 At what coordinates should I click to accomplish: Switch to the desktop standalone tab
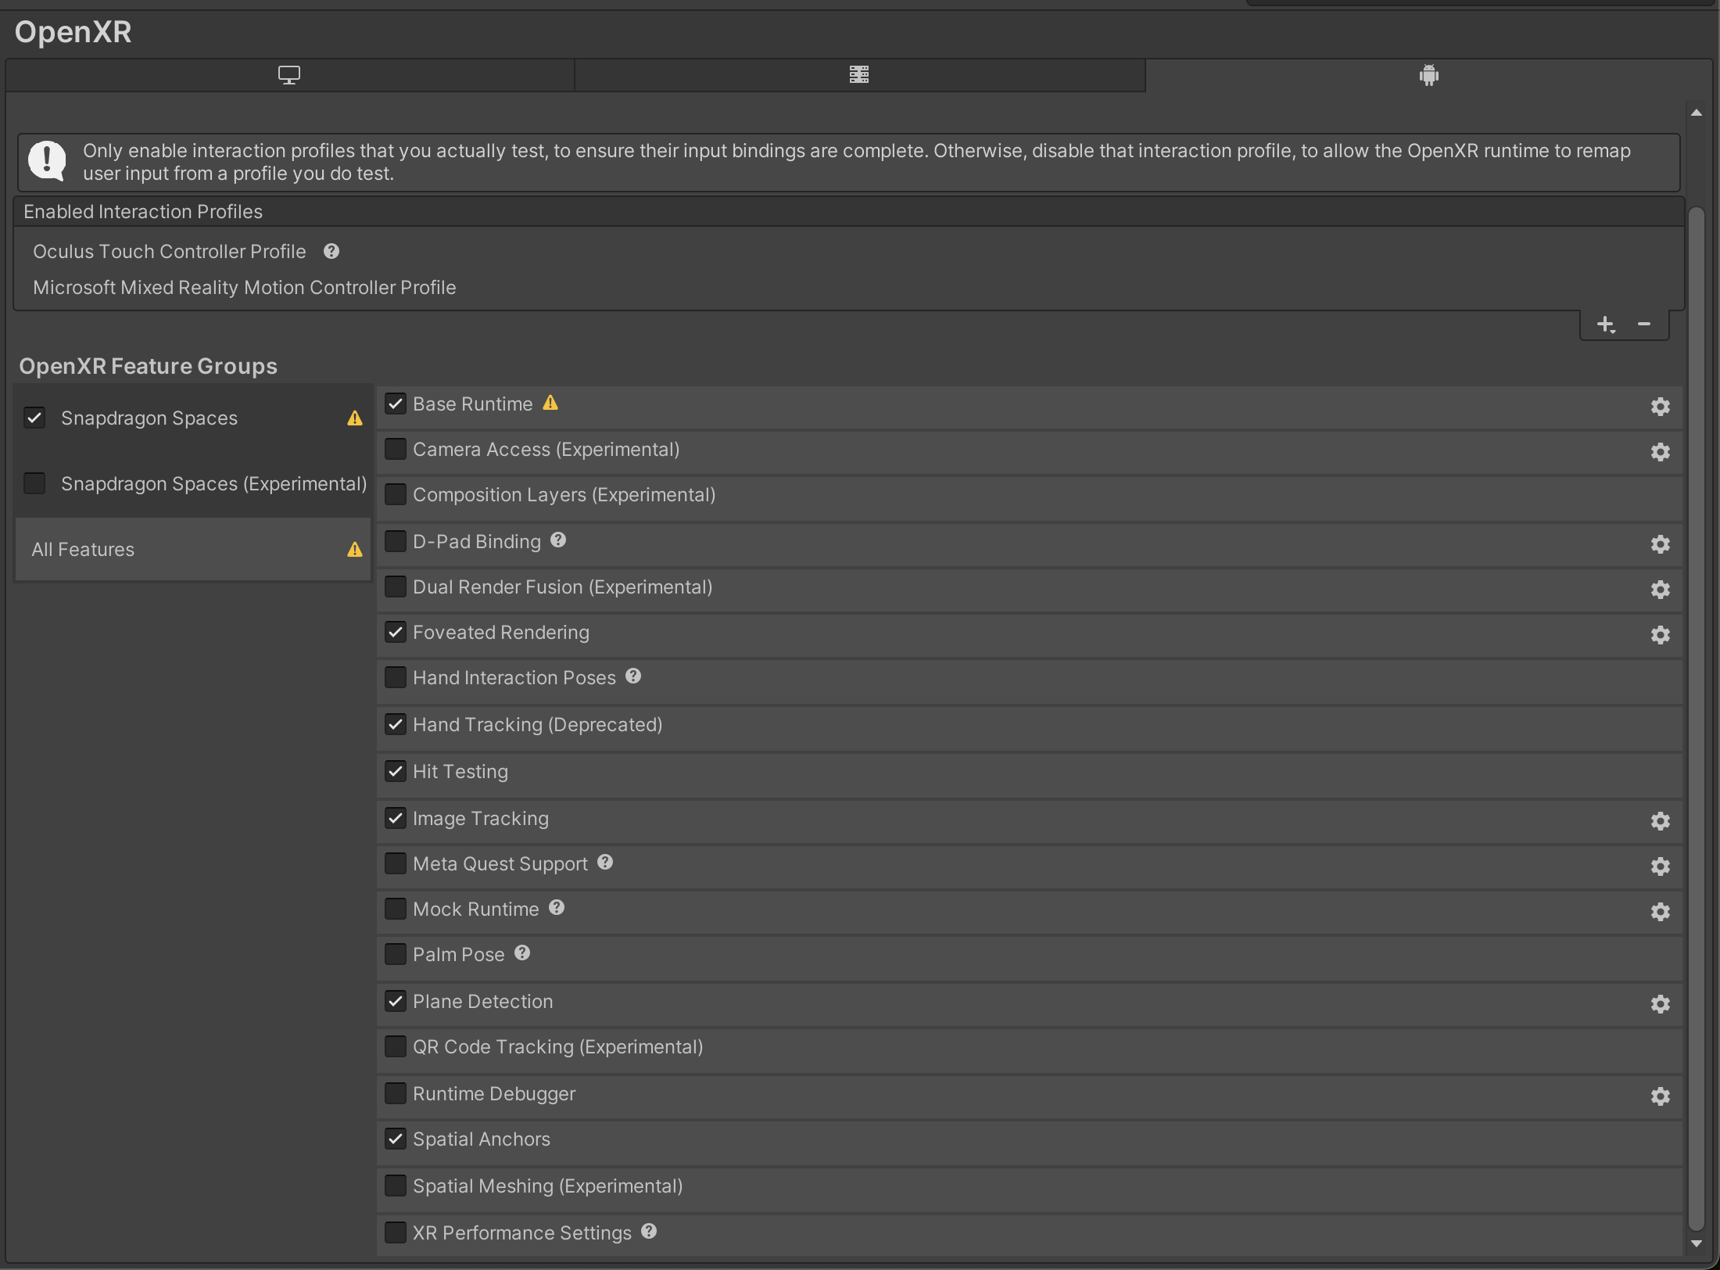[x=289, y=75]
